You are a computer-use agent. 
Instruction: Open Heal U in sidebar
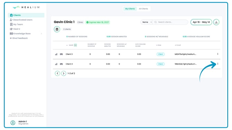click(15, 29)
